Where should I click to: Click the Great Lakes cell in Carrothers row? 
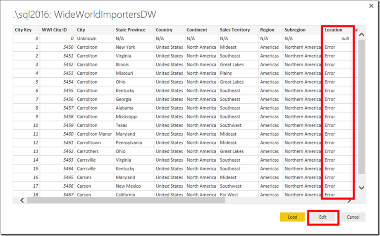pos(238,151)
